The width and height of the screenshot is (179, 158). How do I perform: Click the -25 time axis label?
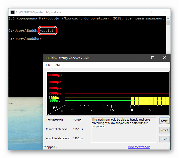click(73, 110)
